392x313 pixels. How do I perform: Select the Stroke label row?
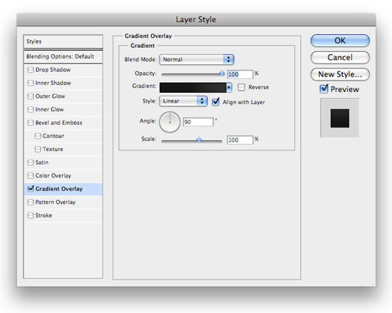(x=63, y=215)
